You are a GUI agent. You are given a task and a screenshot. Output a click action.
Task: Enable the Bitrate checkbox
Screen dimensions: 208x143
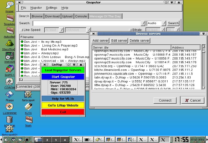[x=130, y=30]
